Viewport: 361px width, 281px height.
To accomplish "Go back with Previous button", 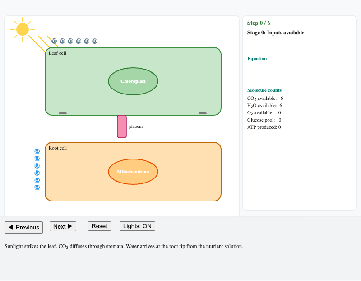I will (24, 228).
